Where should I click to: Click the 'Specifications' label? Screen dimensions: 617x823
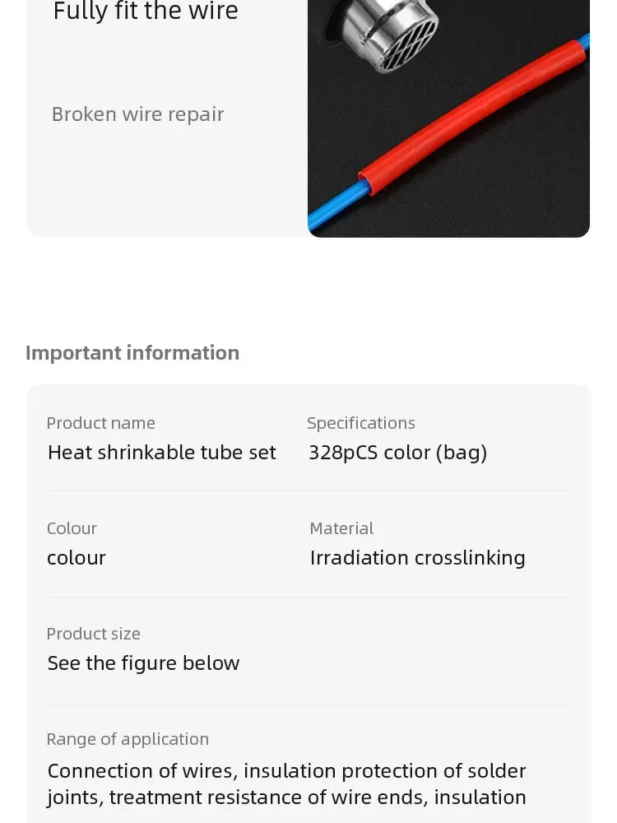361,423
